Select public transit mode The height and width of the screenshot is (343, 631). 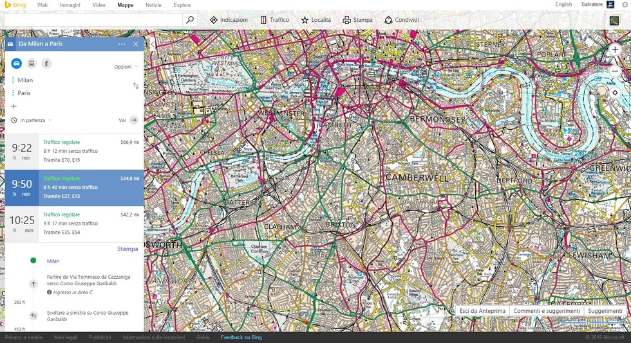(32, 64)
